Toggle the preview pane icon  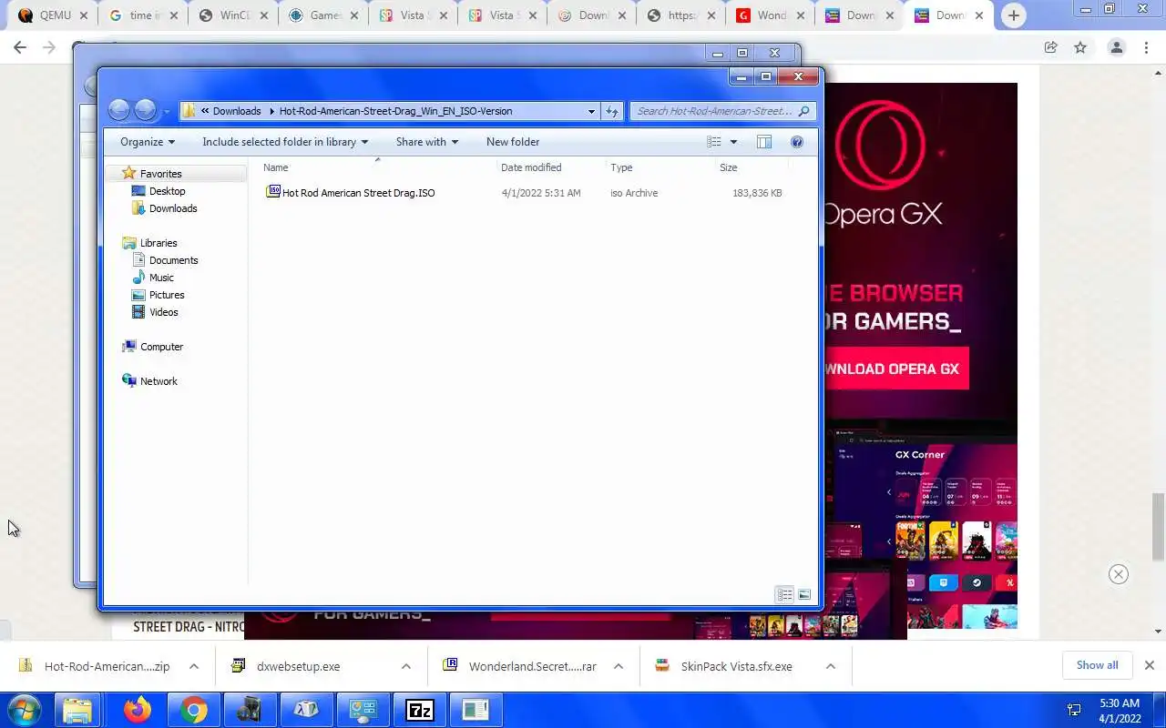click(764, 142)
